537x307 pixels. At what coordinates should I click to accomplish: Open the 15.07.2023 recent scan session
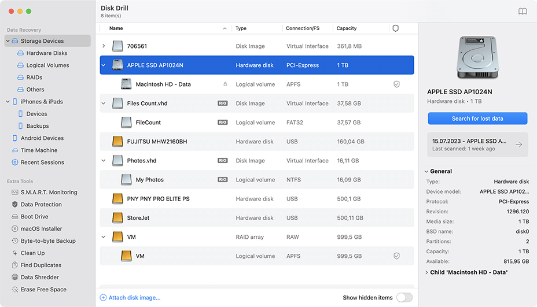477,145
